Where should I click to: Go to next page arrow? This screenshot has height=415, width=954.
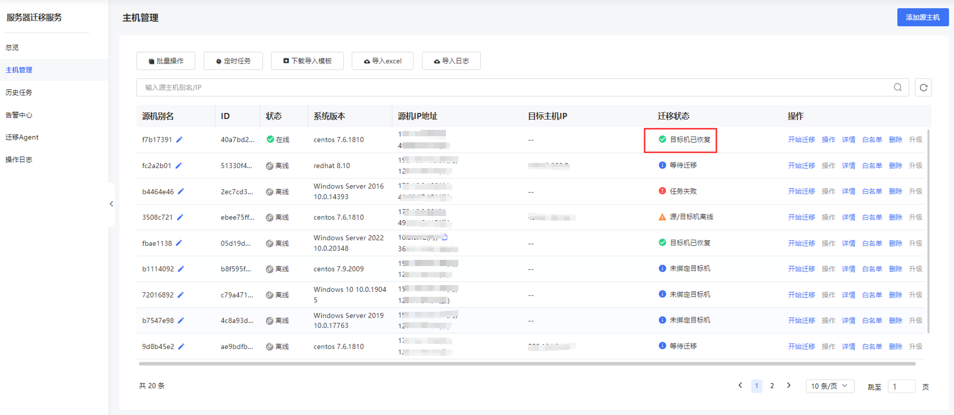(x=789, y=385)
